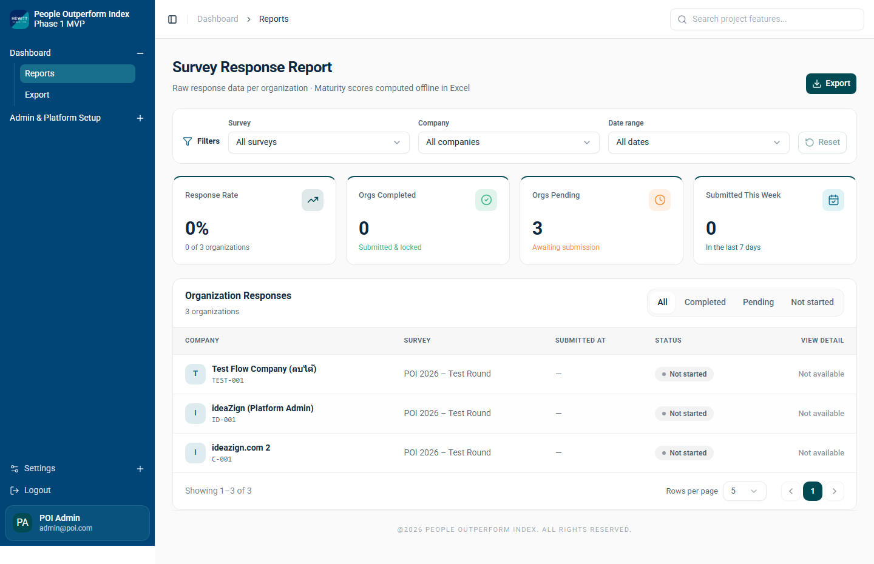
Task: Click the Orgs Pending clock icon
Action: coord(660,200)
